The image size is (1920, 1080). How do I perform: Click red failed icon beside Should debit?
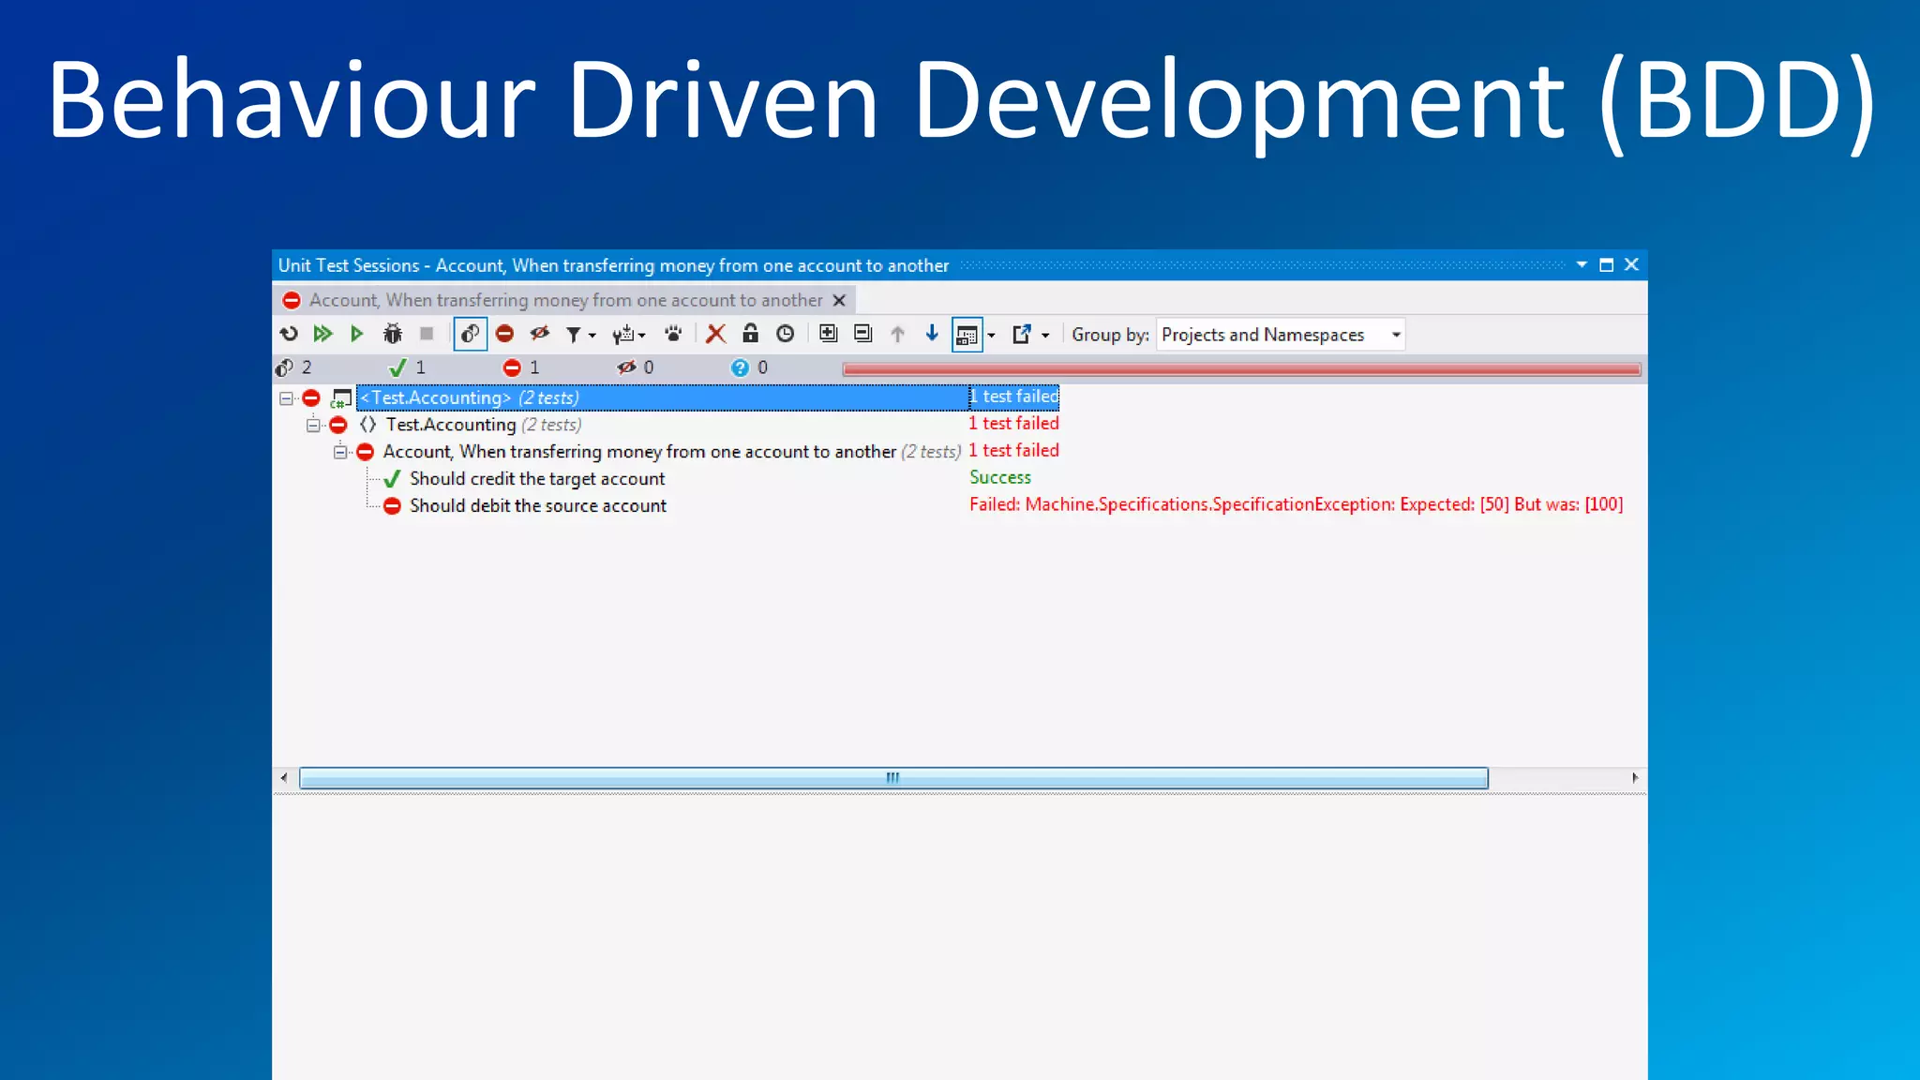coord(392,506)
